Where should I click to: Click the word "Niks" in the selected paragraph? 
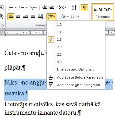11,83
